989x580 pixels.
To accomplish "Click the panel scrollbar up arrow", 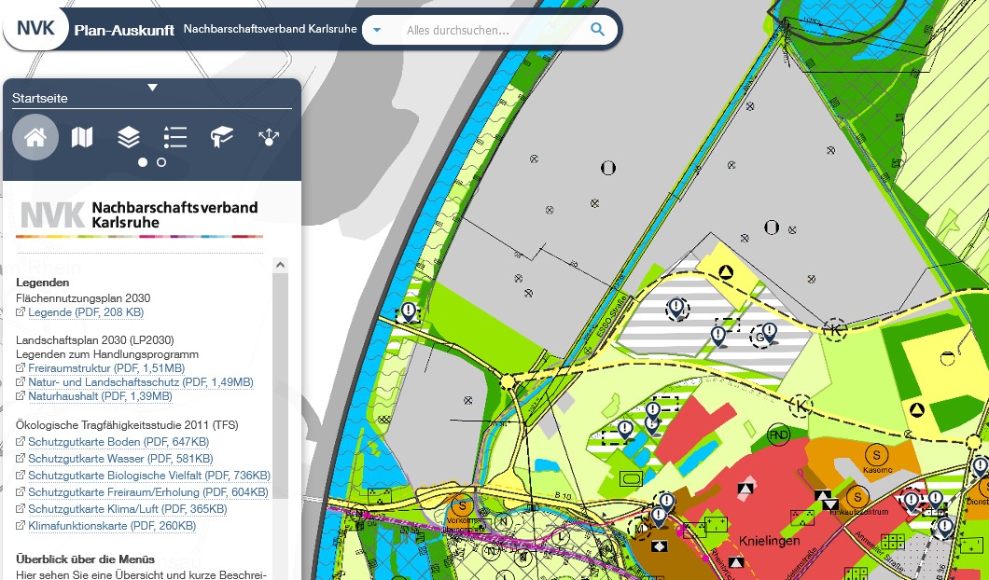I will pos(280,265).
